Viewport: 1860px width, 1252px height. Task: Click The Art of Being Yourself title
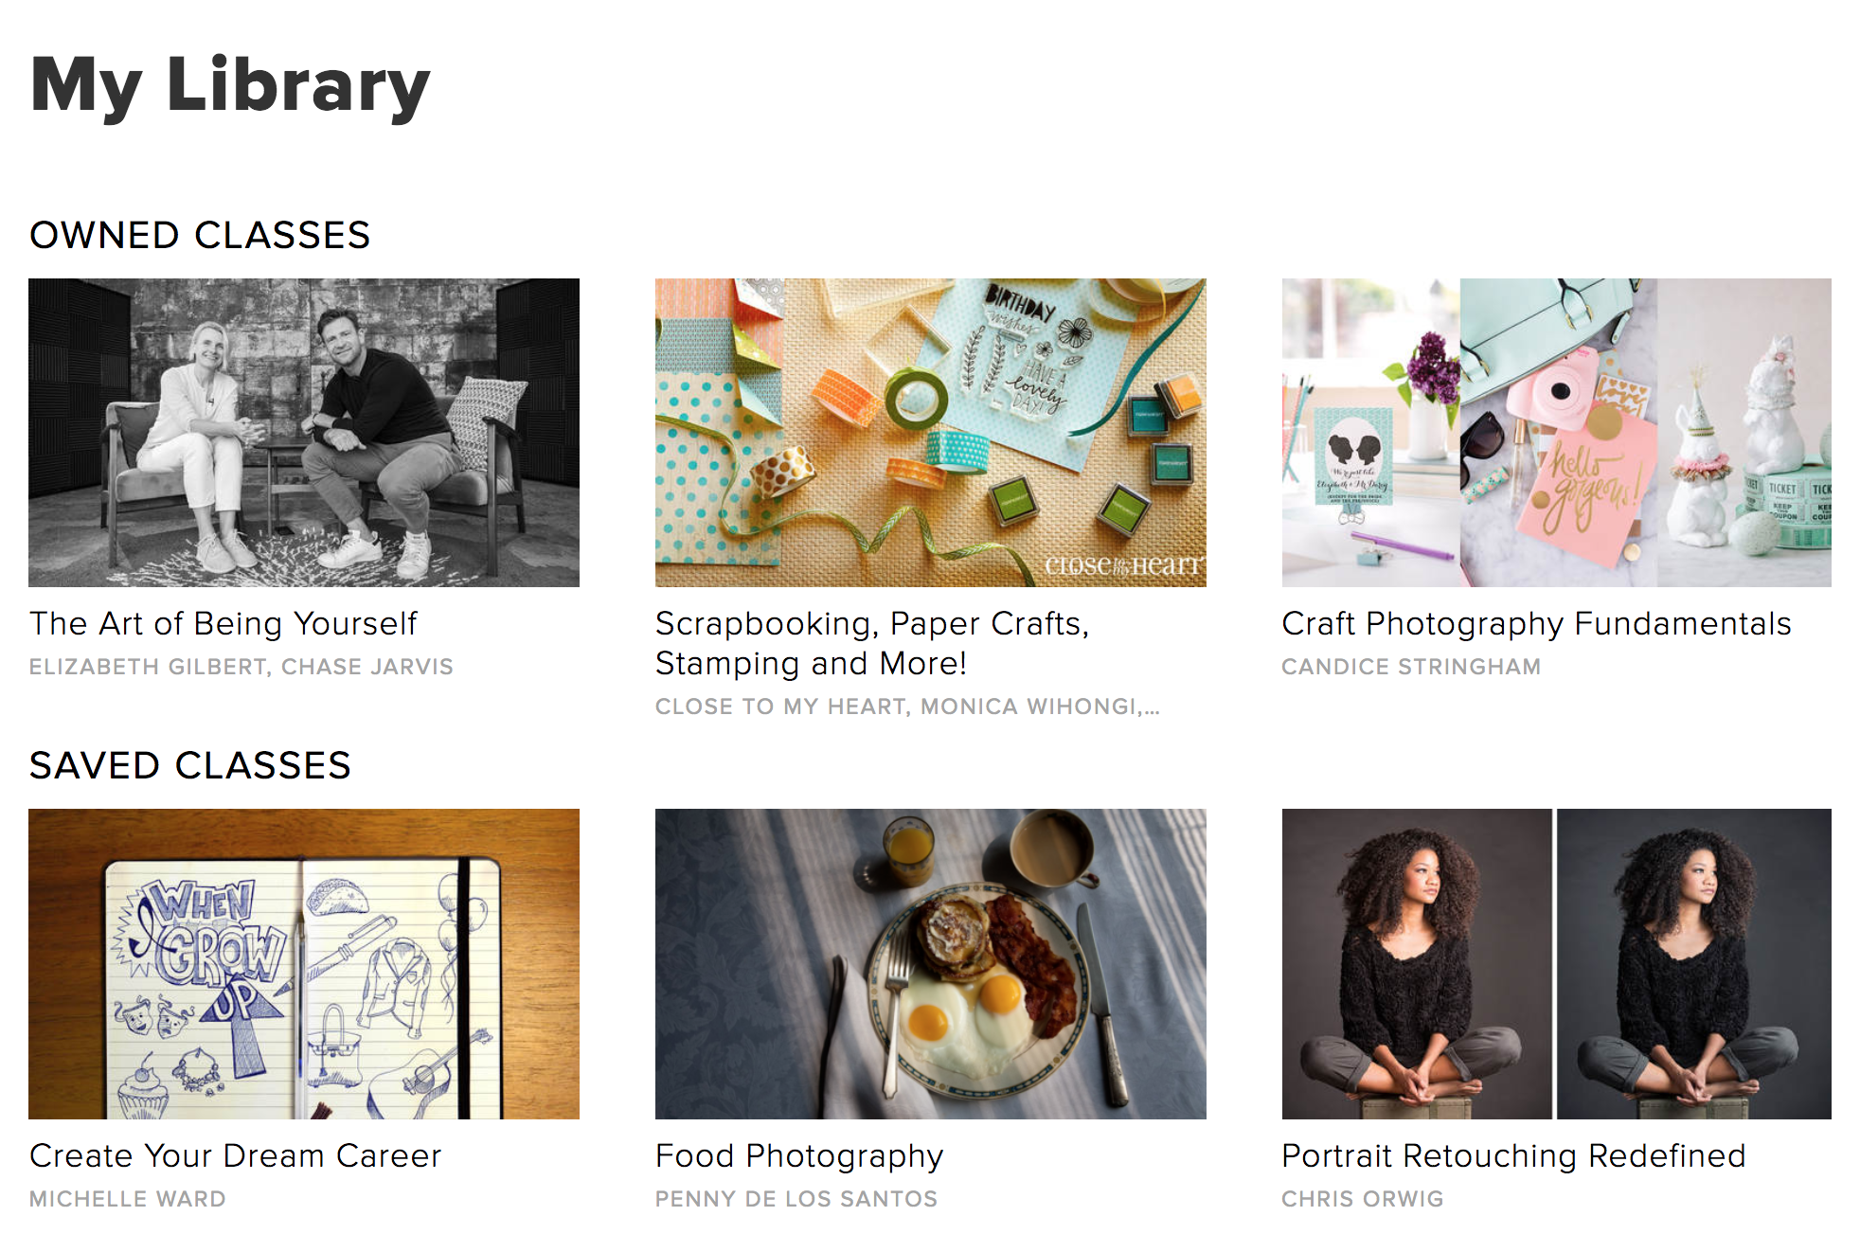224,623
